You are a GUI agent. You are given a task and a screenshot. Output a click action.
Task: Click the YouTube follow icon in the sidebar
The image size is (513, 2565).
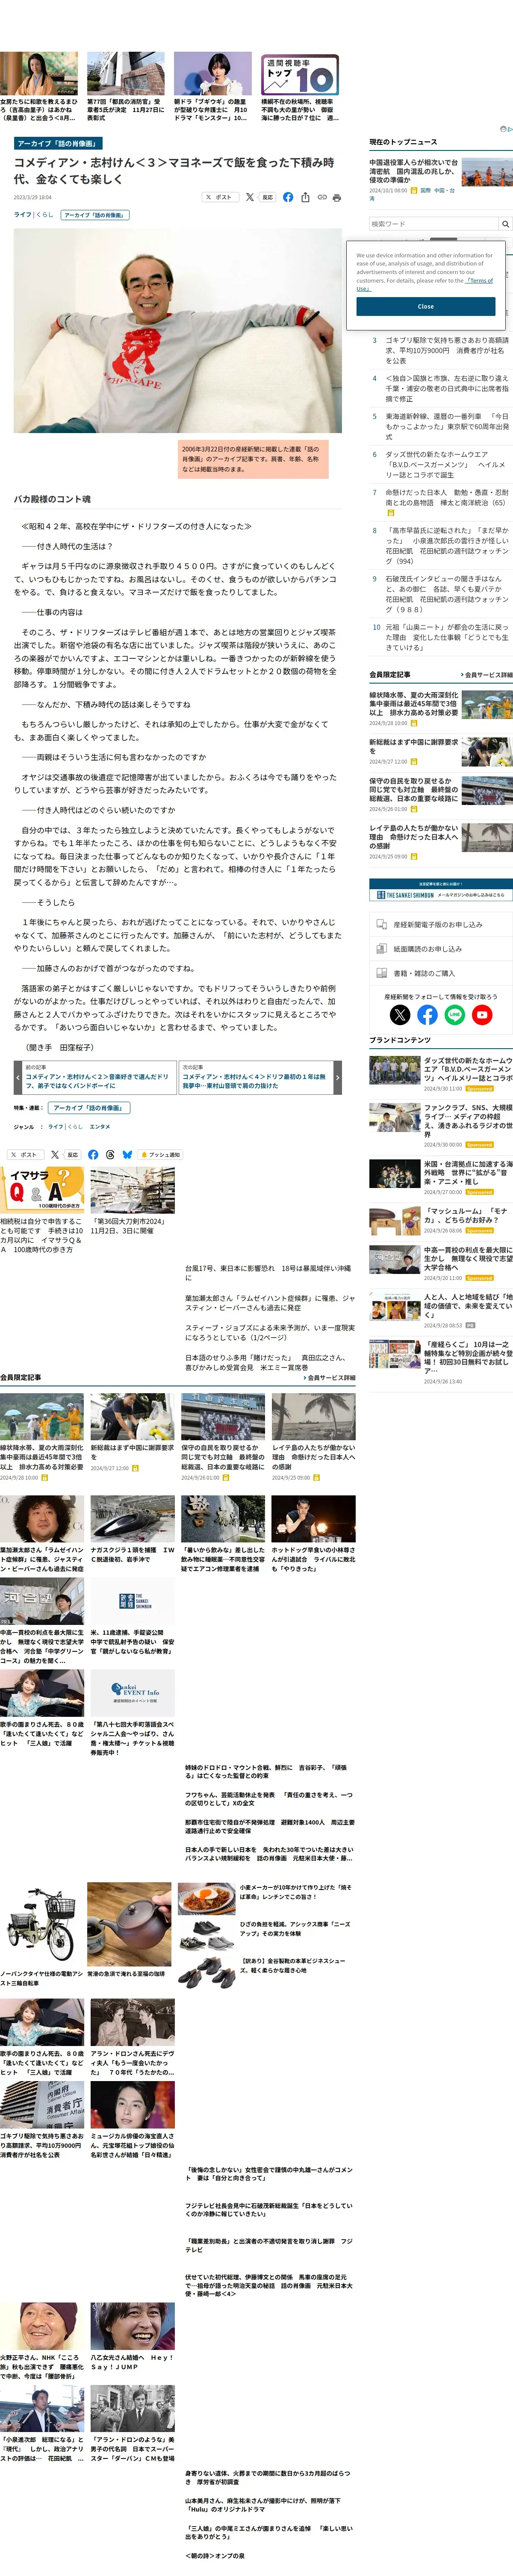tap(482, 1014)
